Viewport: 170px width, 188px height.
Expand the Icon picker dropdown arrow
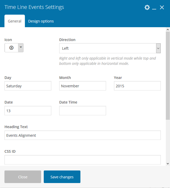pos(21,48)
